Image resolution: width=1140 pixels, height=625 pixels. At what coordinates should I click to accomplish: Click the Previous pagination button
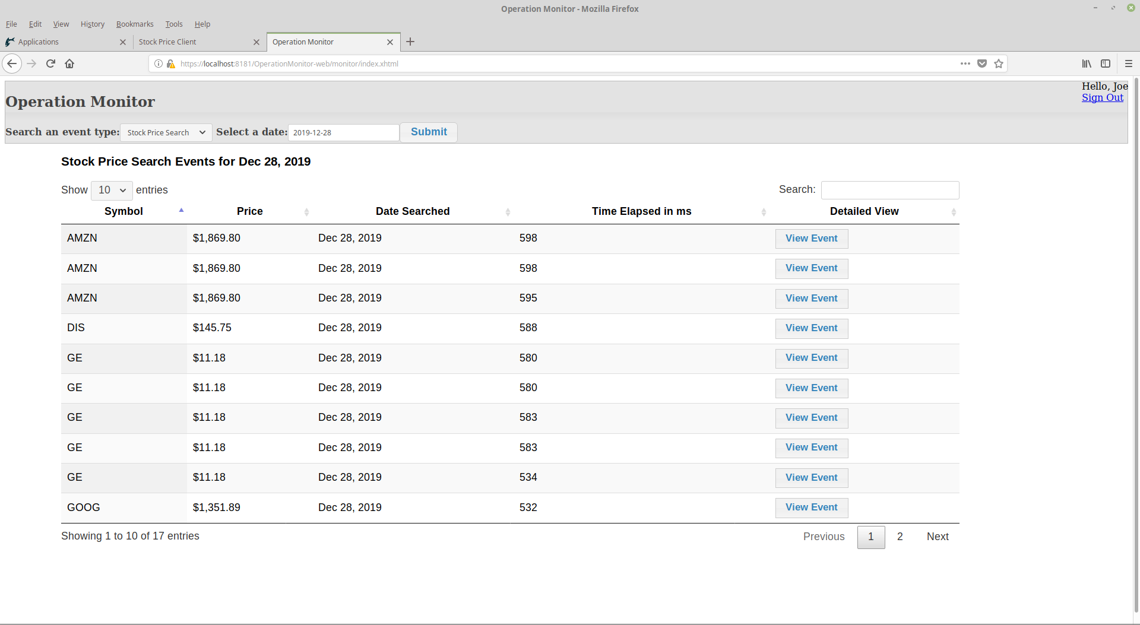(x=824, y=537)
